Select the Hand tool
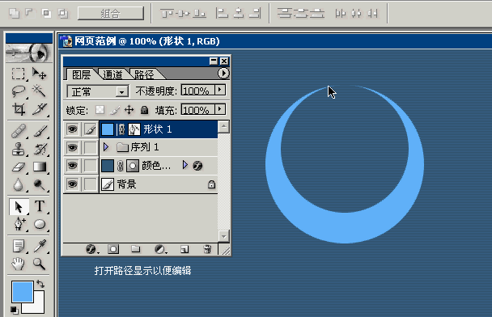The image size is (492, 317). pyautogui.click(x=18, y=264)
